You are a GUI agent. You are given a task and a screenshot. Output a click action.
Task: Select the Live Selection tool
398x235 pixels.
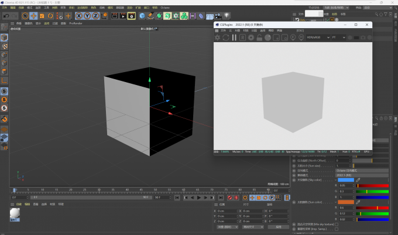[x=25, y=16]
